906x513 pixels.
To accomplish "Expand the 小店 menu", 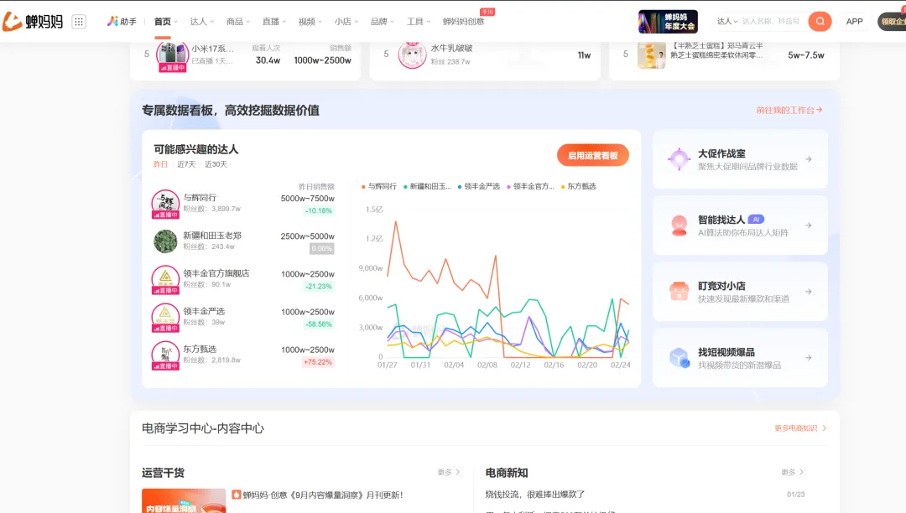I will (x=346, y=21).
